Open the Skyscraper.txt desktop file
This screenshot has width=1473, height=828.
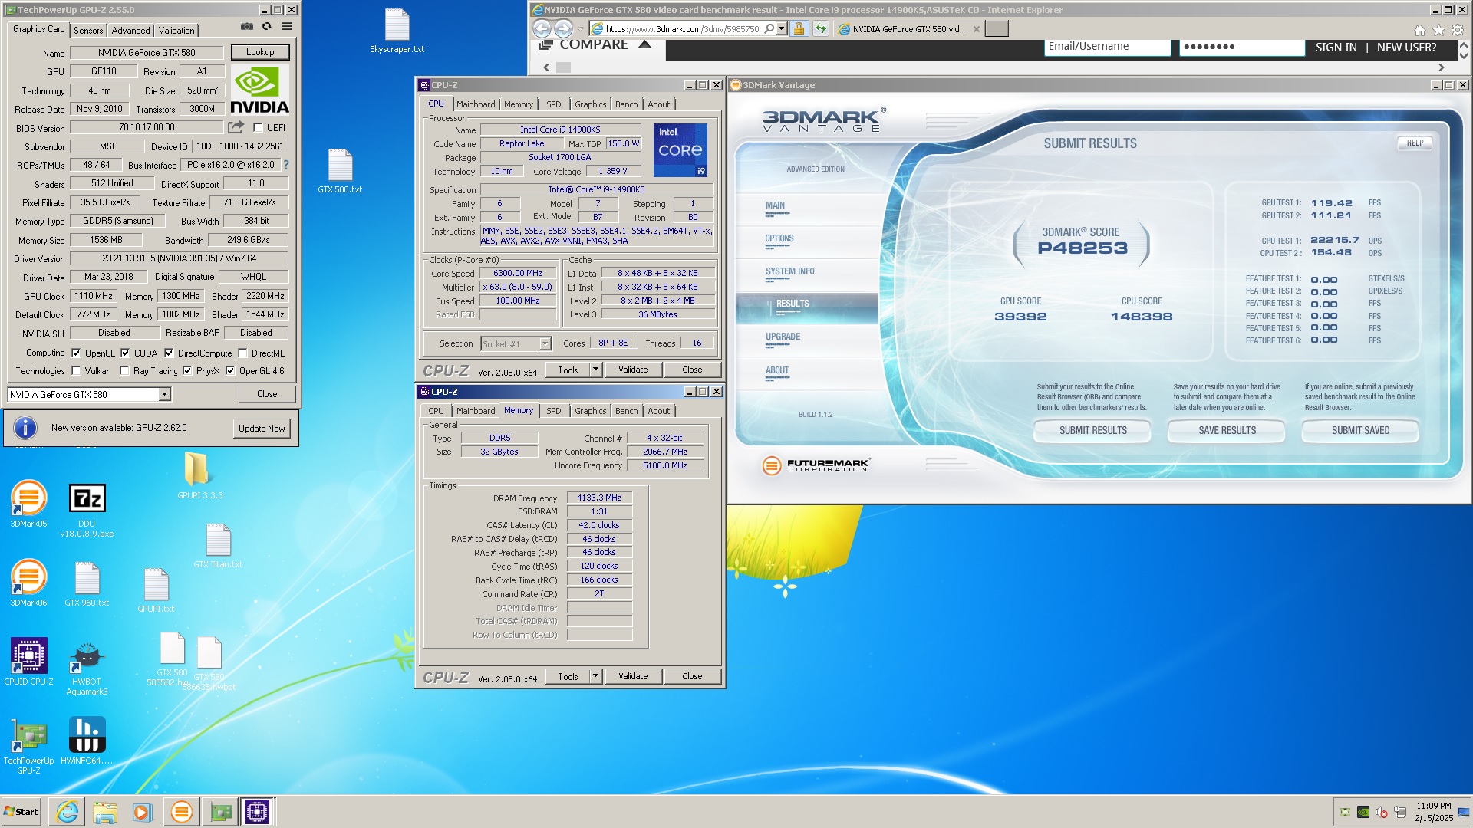[x=397, y=31]
